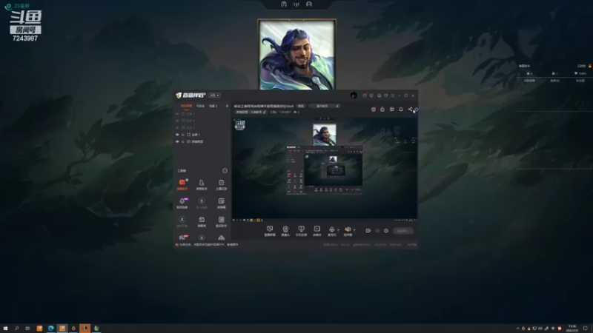Click the start streaming button
Image resolution: width=593 pixels, height=333 pixels.
(x=402, y=231)
